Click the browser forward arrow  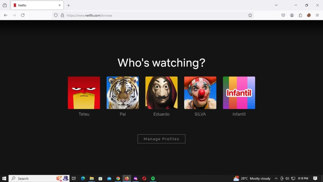click(x=14, y=15)
